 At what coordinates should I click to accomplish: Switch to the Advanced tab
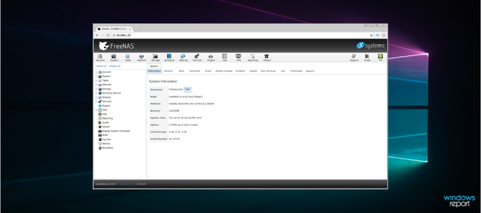tap(195, 71)
